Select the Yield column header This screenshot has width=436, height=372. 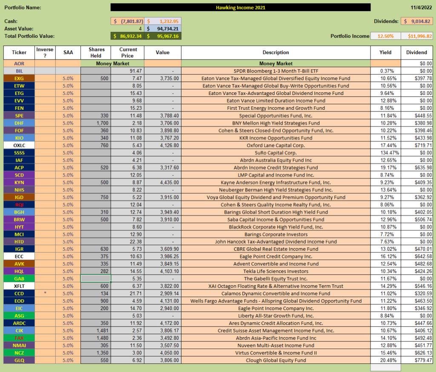385,52
